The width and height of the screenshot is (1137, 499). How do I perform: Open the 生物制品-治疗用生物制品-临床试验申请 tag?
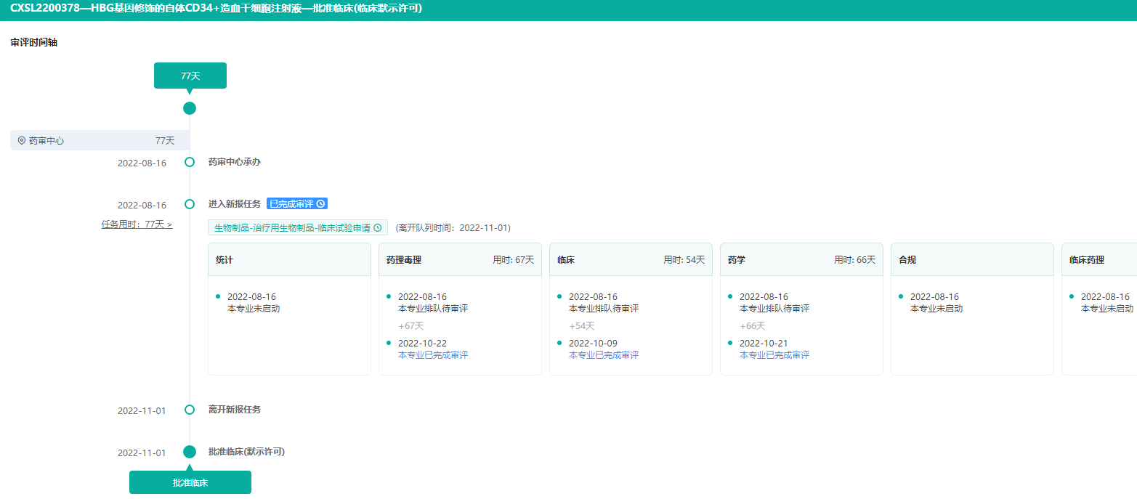pyautogui.click(x=292, y=228)
